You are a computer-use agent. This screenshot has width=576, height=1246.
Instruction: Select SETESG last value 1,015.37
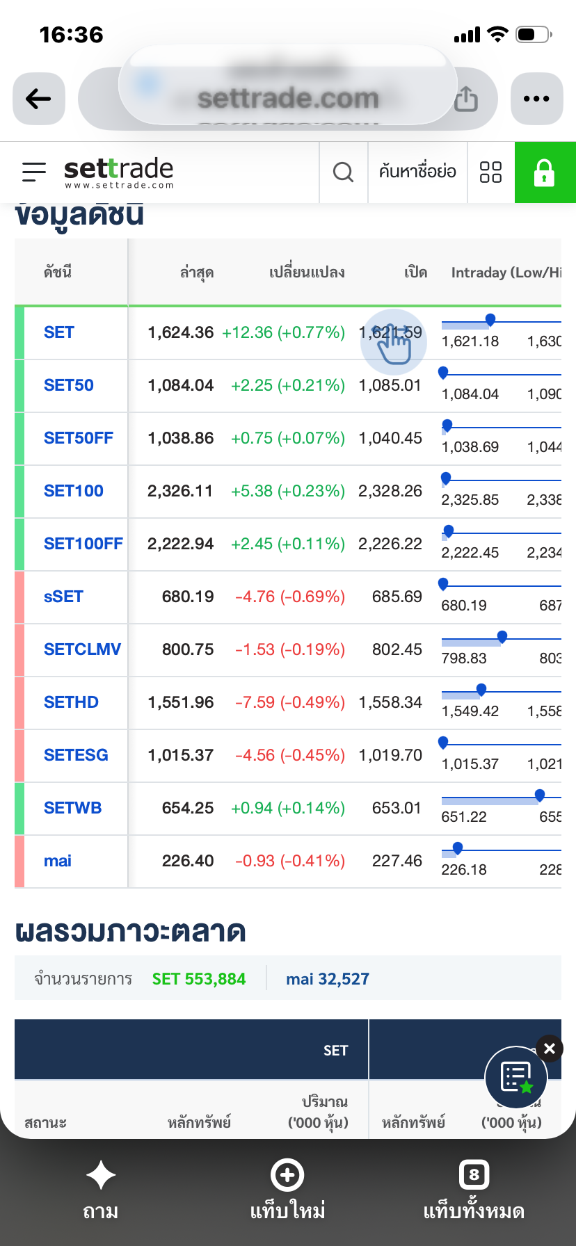coord(180,755)
